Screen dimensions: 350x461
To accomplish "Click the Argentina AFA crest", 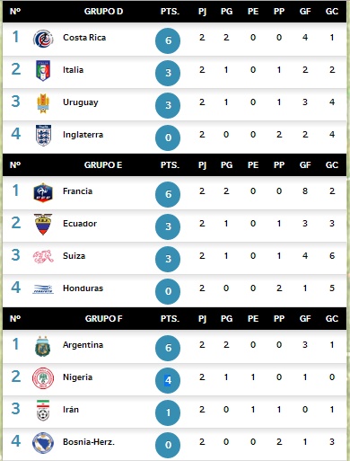I will (x=43, y=346).
